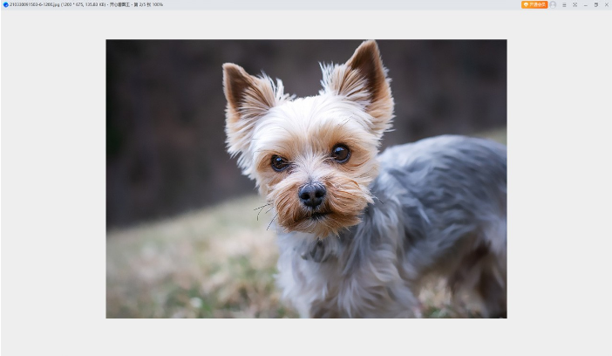Viewport: 612px width, 356px height.
Task: Click the dog's right-side eye in the image
Action: pyautogui.click(x=341, y=153)
